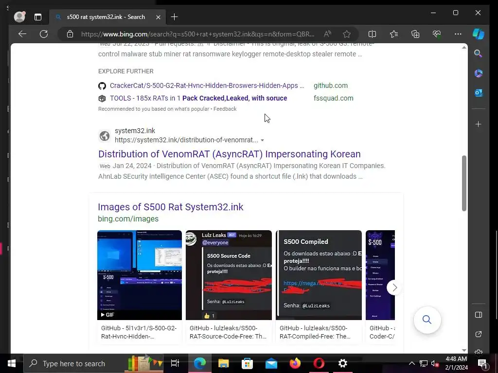This screenshot has height=373, width=498.
Task: Show hidden system tray icons
Action: pos(411,363)
